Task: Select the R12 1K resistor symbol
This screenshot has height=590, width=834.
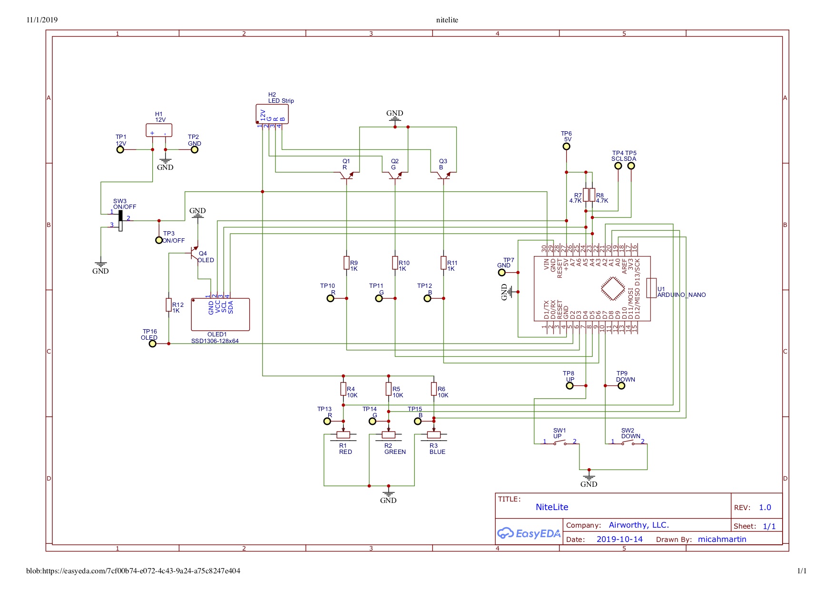Action: pyautogui.click(x=168, y=305)
